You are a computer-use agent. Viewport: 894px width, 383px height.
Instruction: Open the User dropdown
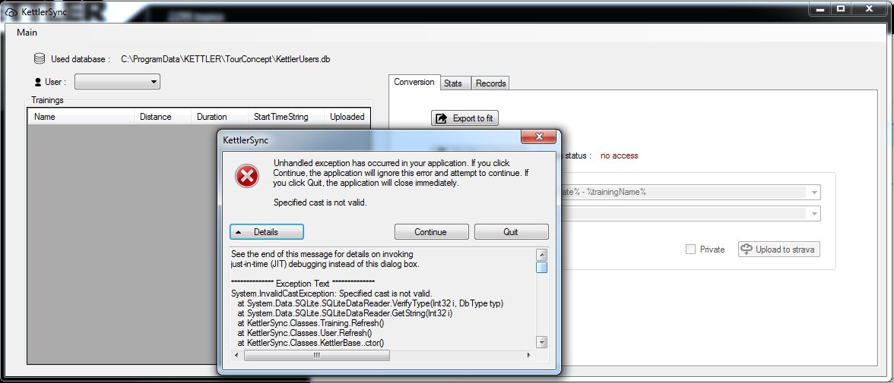117,82
